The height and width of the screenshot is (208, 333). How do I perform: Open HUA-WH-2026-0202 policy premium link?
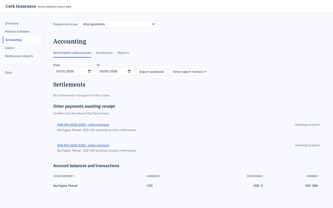[x=83, y=145]
